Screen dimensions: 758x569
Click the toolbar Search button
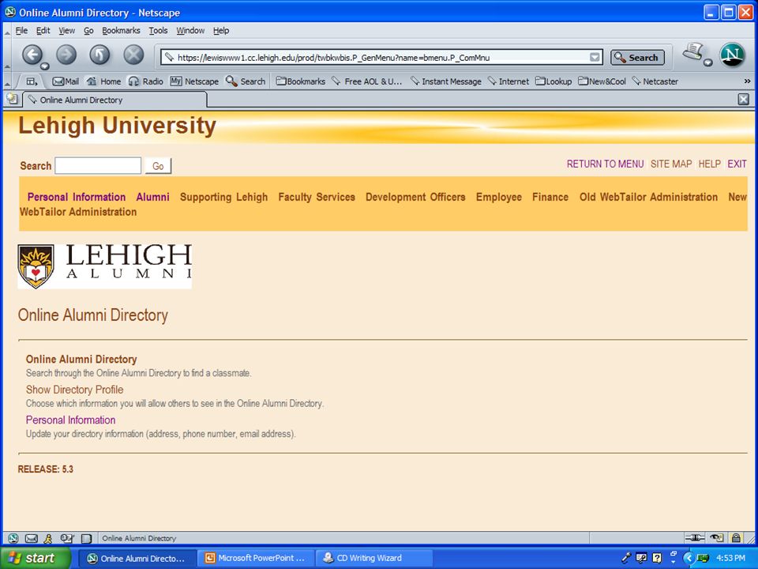[637, 57]
